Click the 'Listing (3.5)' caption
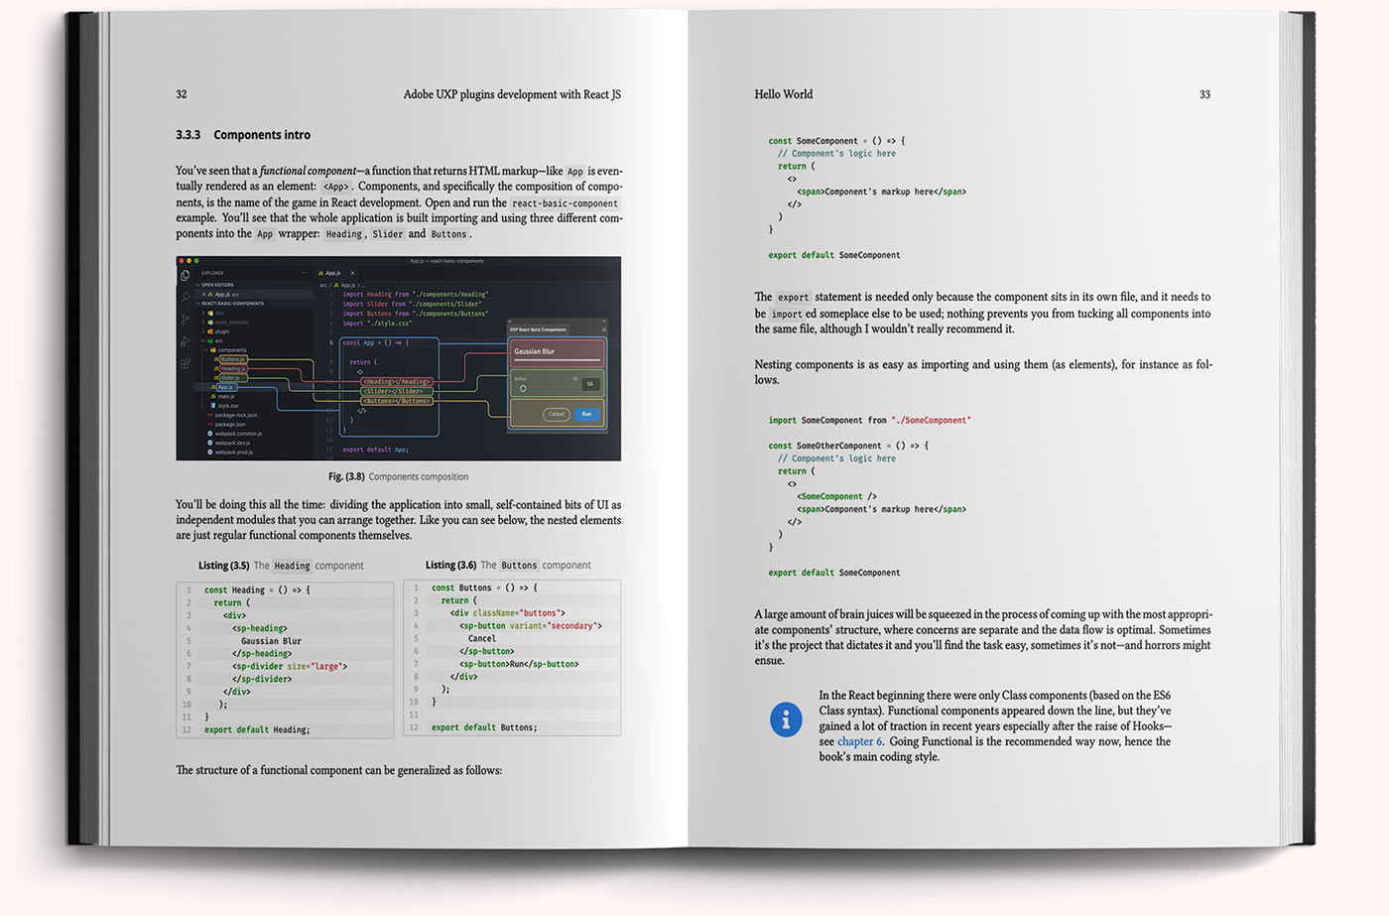The height and width of the screenshot is (916, 1389). point(224,566)
